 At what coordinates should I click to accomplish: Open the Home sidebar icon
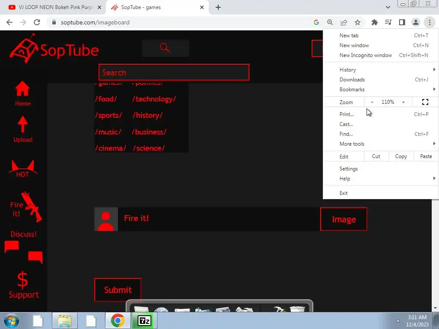(23, 94)
